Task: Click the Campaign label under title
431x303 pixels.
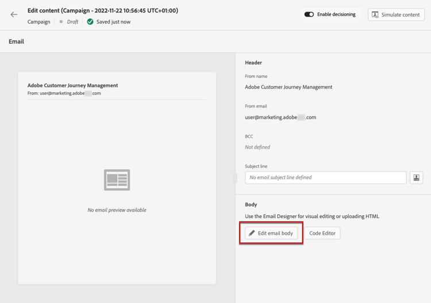Action: click(39, 22)
